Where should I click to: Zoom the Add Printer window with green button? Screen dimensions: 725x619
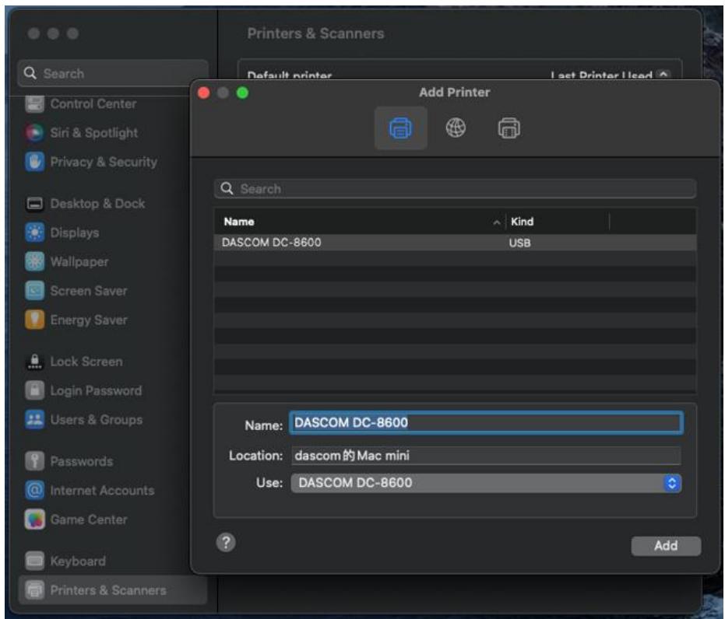242,93
